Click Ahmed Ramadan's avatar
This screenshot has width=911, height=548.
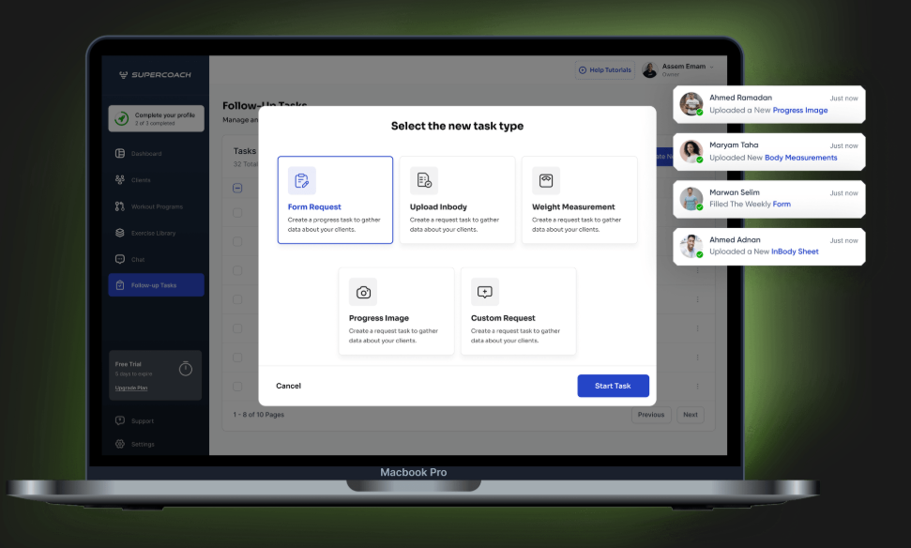pyautogui.click(x=691, y=104)
